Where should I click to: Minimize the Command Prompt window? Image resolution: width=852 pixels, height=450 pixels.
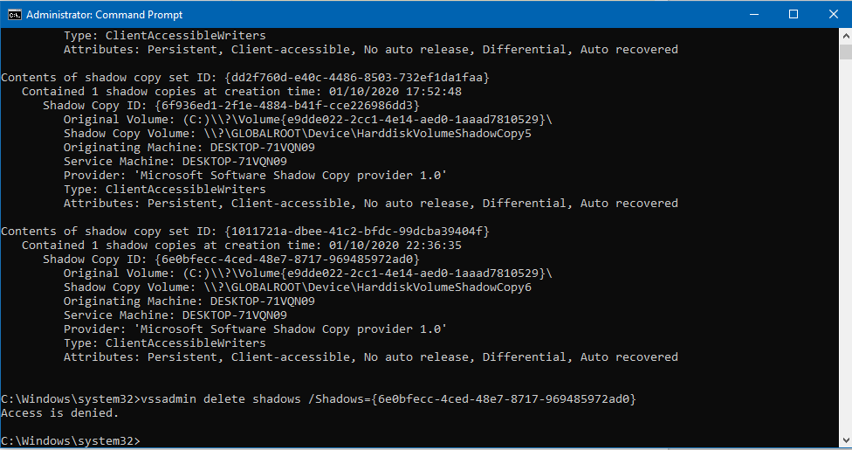coord(754,15)
